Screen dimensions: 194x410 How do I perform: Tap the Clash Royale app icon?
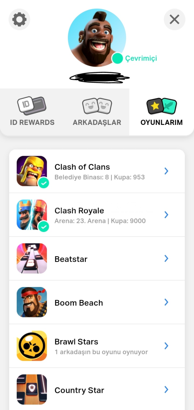click(32, 214)
